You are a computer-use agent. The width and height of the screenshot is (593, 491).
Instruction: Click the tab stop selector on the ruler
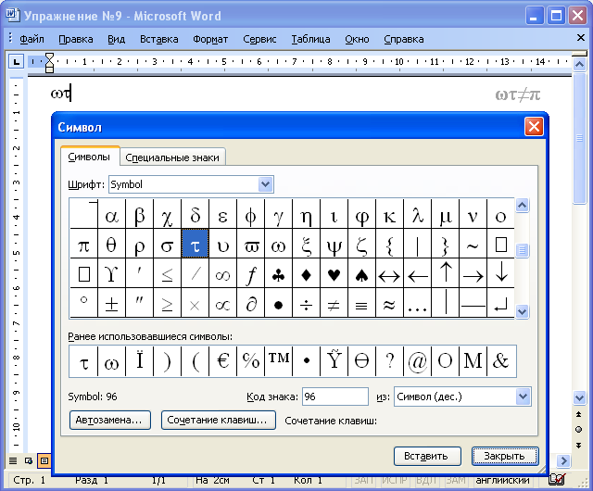click(x=17, y=62)
